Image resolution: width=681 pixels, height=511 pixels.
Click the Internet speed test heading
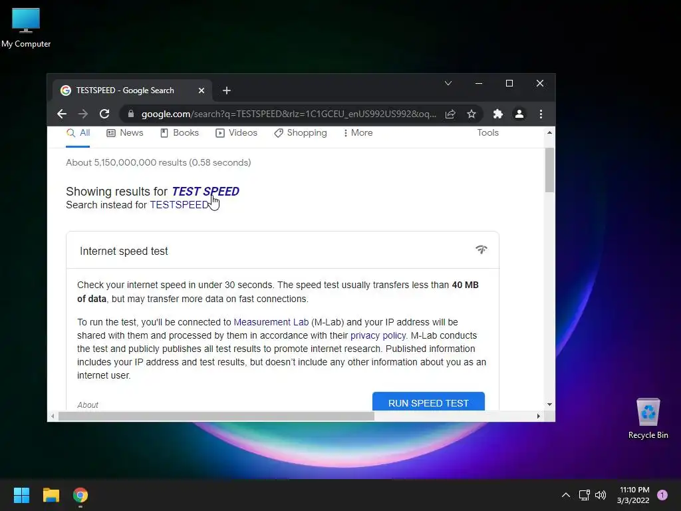[x=124, y=251]
